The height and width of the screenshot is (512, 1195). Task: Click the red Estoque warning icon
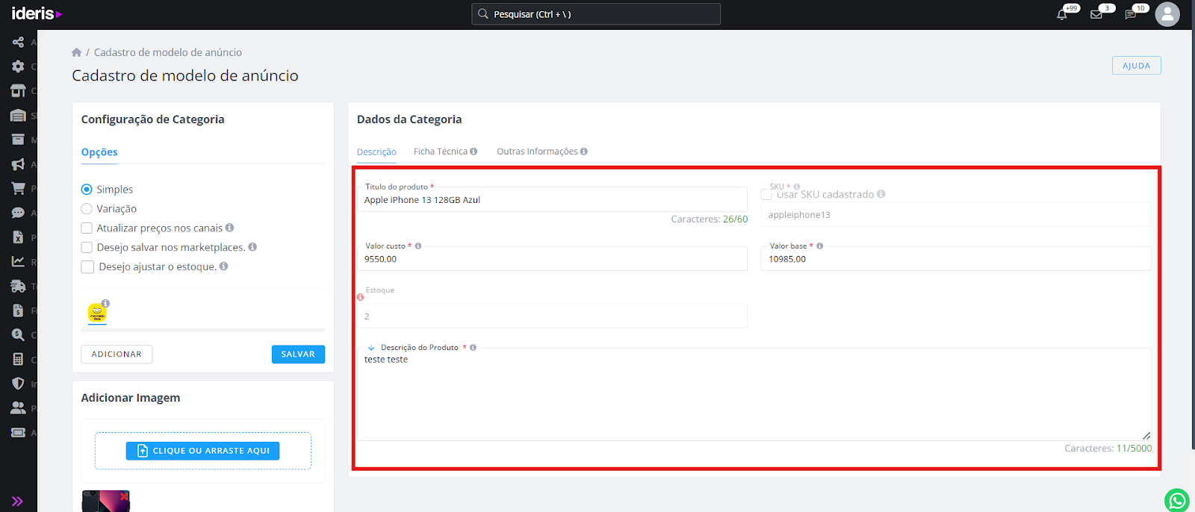coord(361,297)
